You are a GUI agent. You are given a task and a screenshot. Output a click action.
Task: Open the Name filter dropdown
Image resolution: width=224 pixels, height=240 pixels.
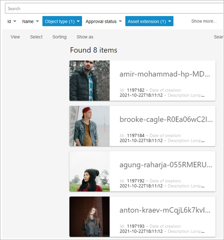click(31, 21)
